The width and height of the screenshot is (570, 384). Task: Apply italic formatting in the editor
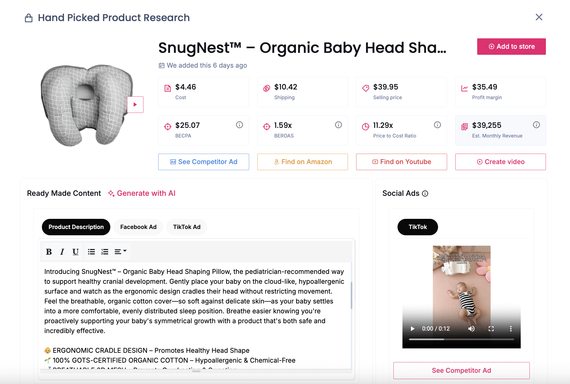pos(62,252)
